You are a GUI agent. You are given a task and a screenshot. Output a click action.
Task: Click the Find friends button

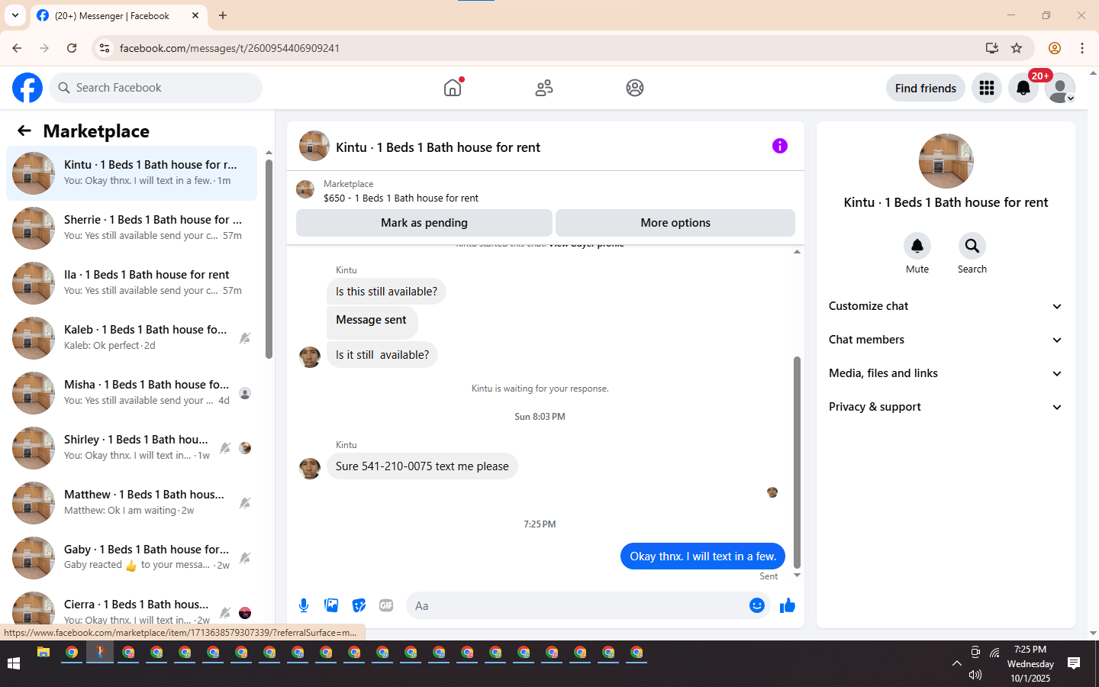926,88
